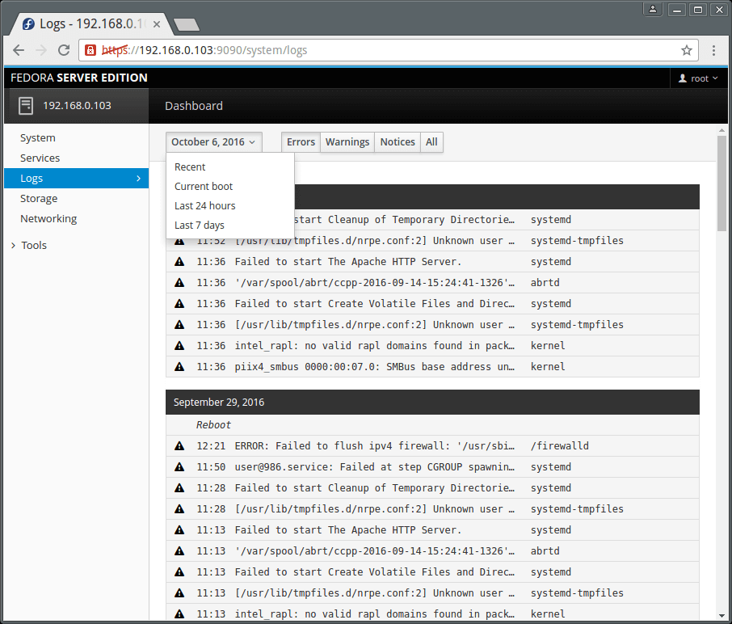
Task: Expand the Tools section in sidebar
Action: click(29, 245)
